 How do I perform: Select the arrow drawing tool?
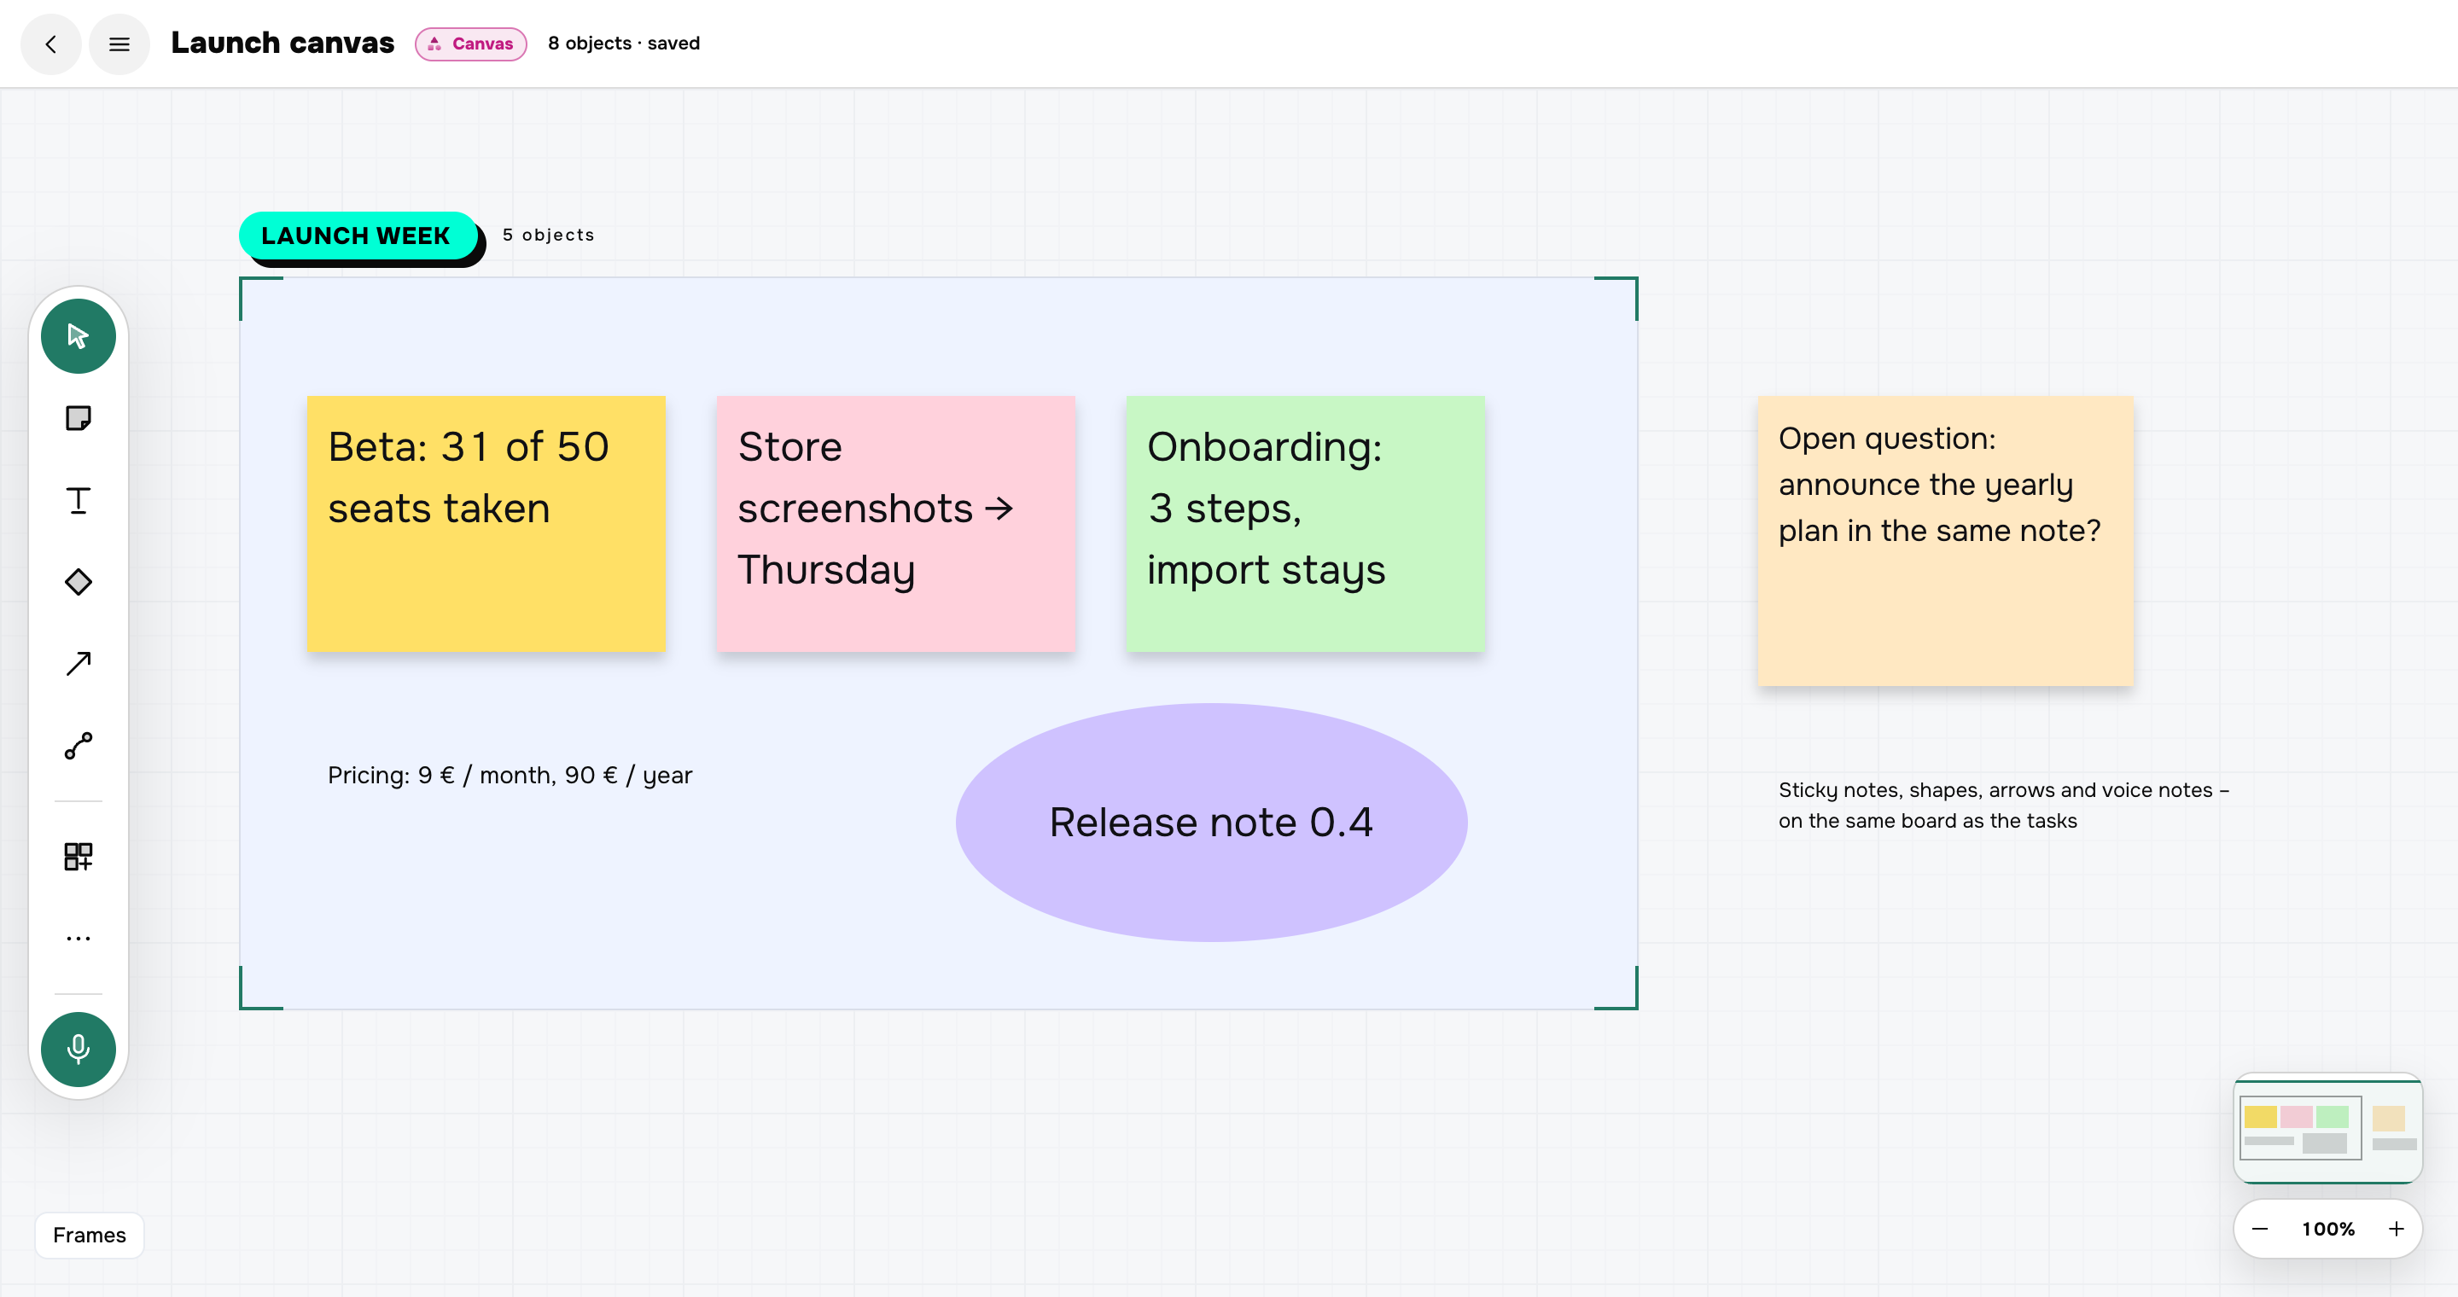coord(79,664)
